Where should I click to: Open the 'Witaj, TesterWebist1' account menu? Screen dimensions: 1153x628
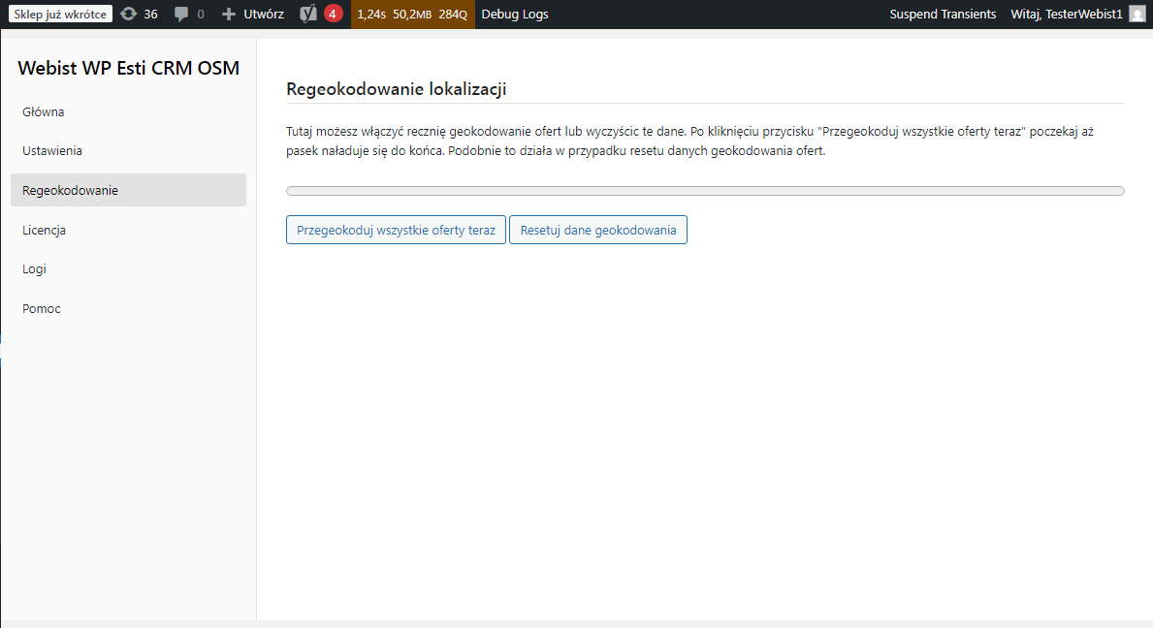[1066, 15]
